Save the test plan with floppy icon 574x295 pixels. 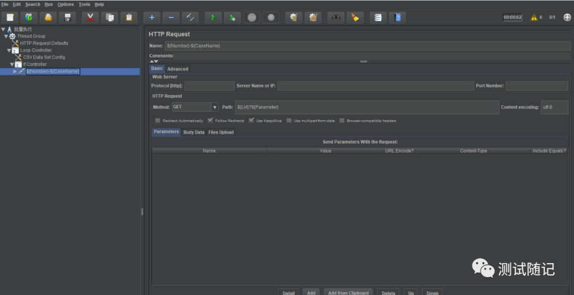tap(67, 17)
